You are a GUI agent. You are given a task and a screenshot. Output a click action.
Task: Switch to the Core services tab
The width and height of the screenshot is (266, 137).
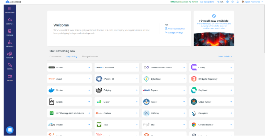(x=55, y=56)
